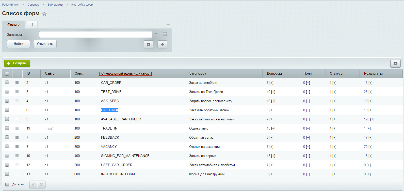Check the CAR_ORDER row checkbox

coord(7,83)
